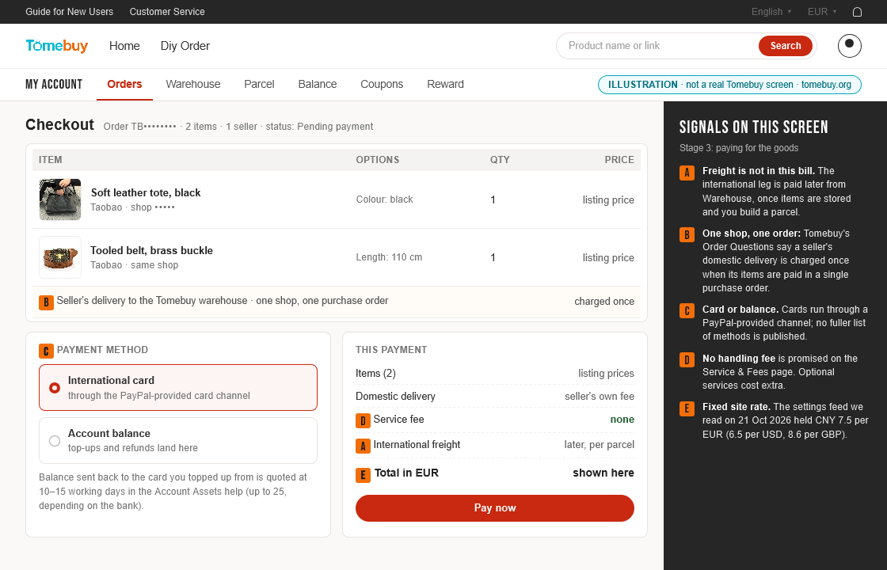Image resolution: width=887 pixels, height=570 pixels.
Task: Click the Tomebuy logo
Action: pyautogui.click(x=56, y=46)
